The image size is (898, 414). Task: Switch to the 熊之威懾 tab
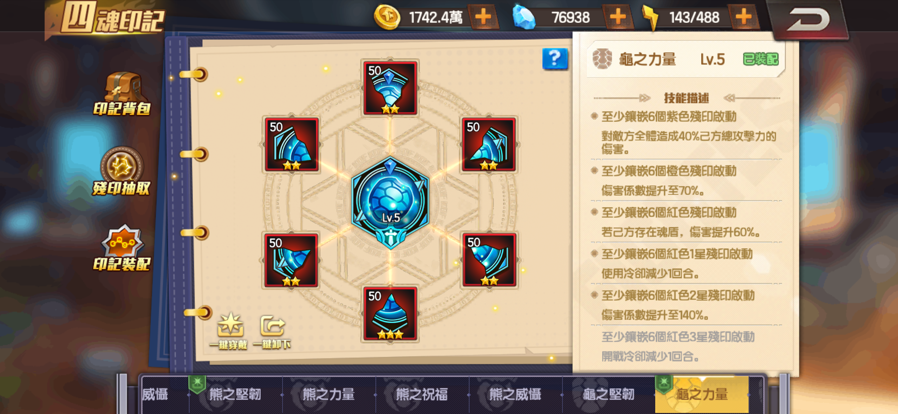(x=515, y=394)
